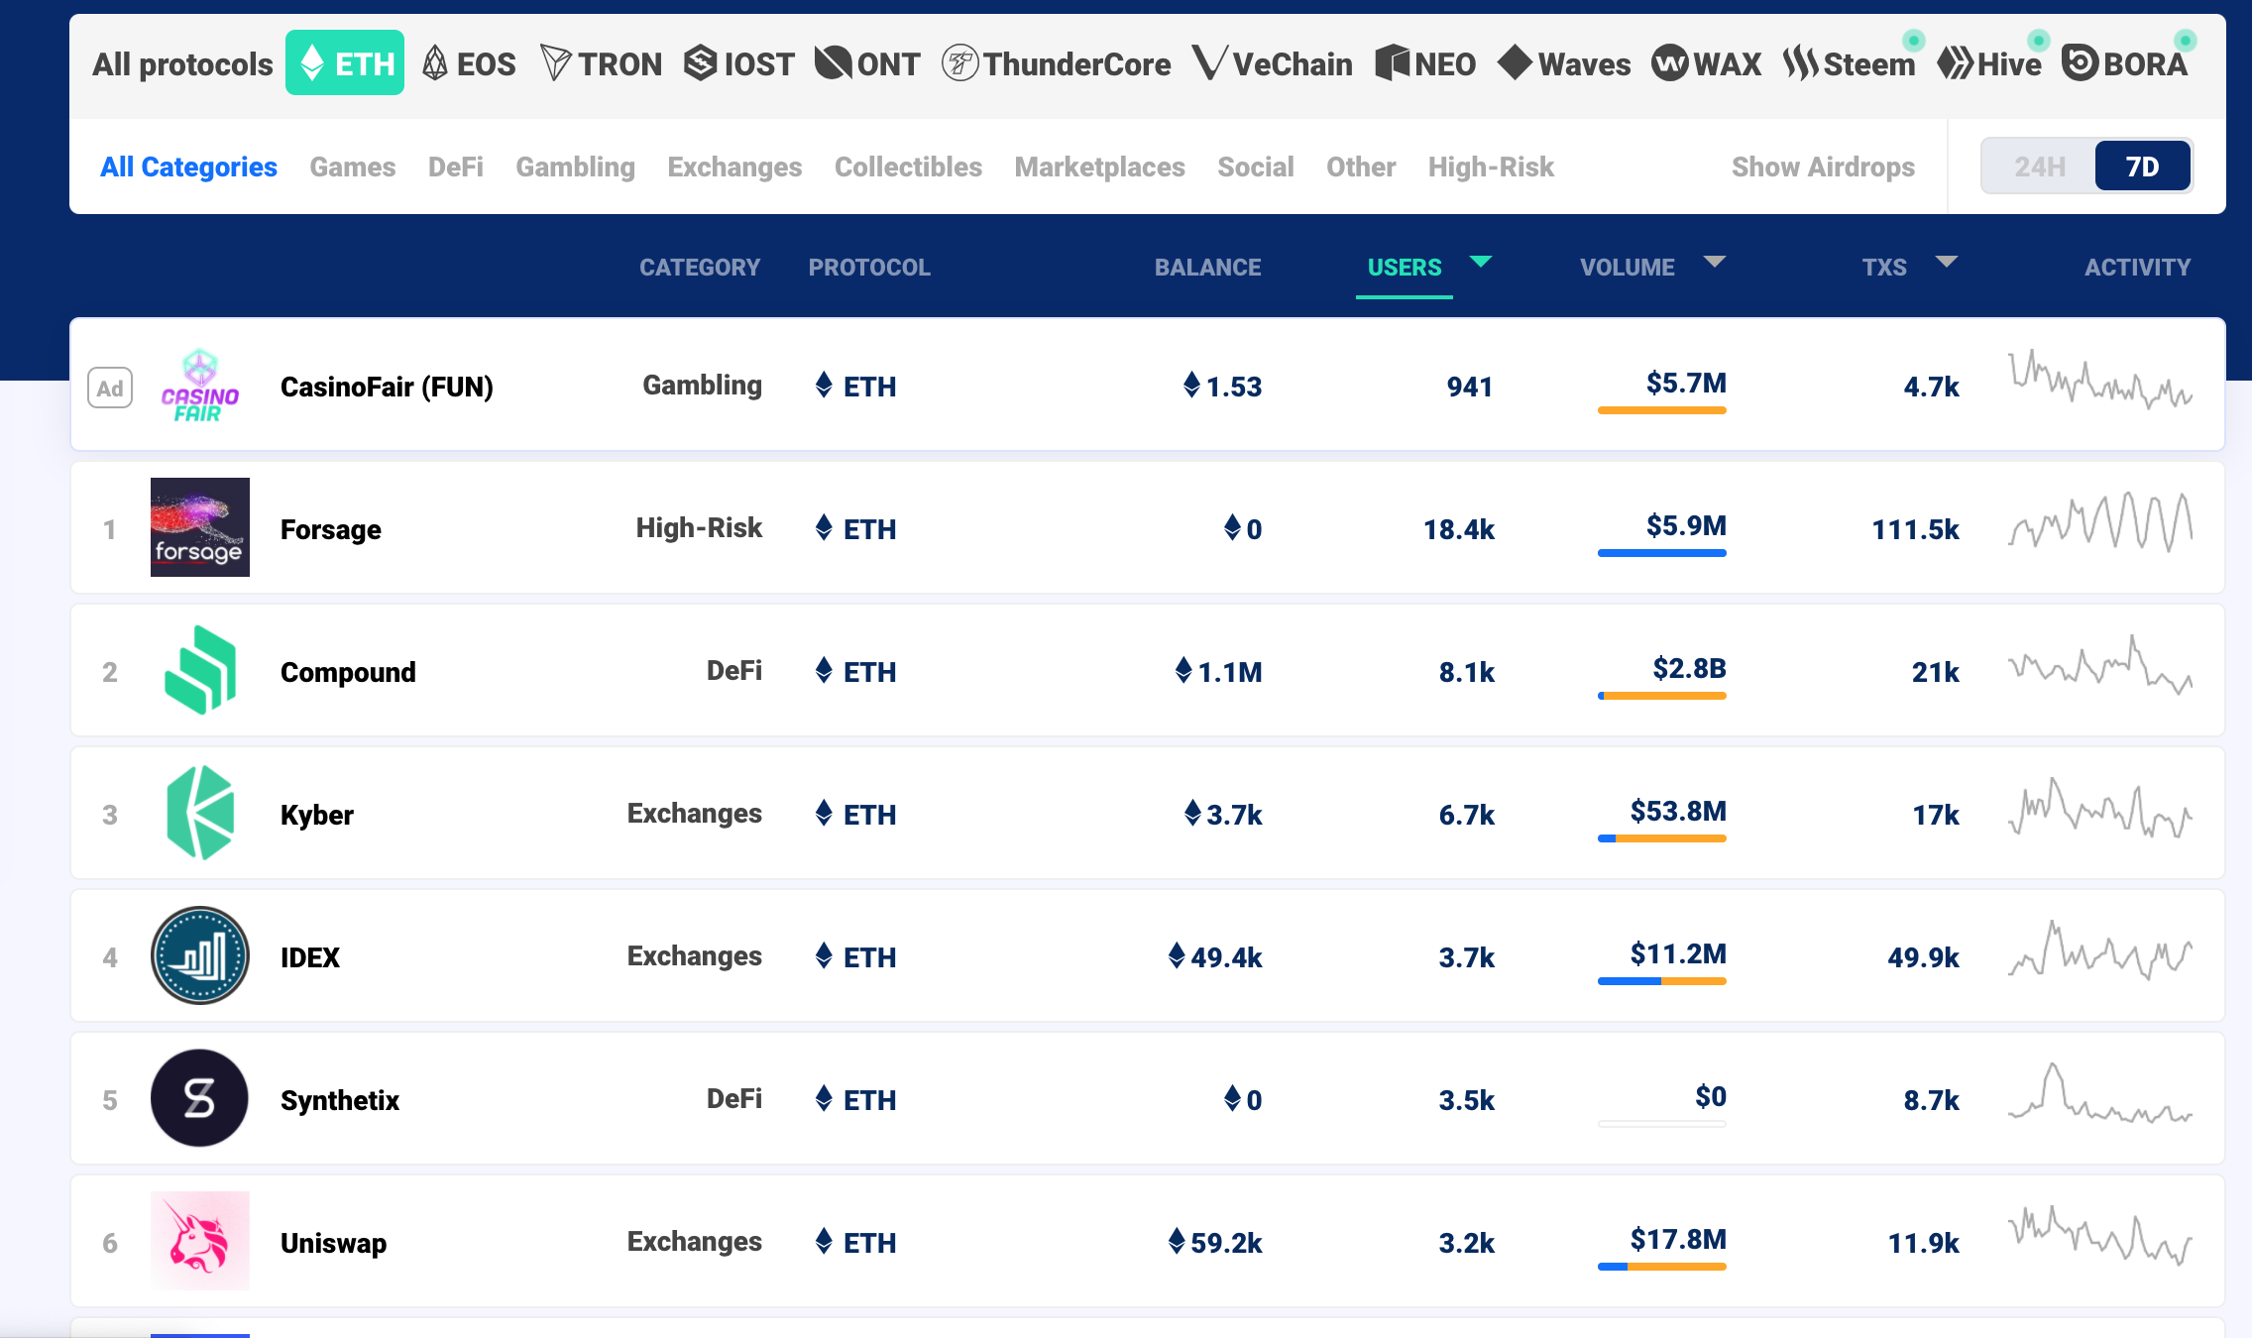Click IDEX volume bar under $11.2M
The image size is (2252, 1338).
[x=1662, y=981]
